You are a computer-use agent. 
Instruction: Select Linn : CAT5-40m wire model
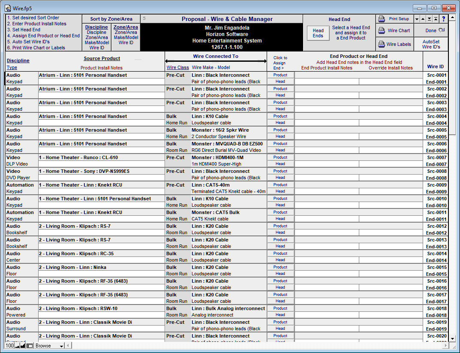210,185
